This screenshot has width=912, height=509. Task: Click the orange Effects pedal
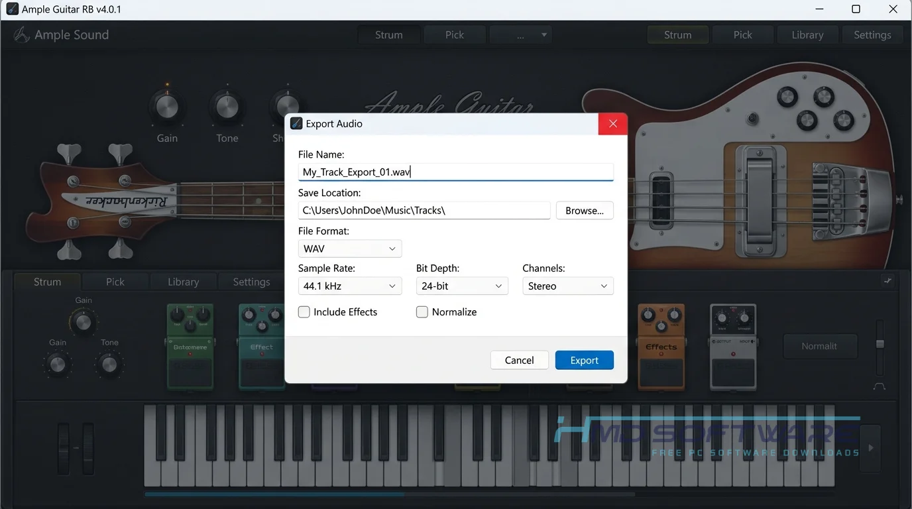click(661, 346)
